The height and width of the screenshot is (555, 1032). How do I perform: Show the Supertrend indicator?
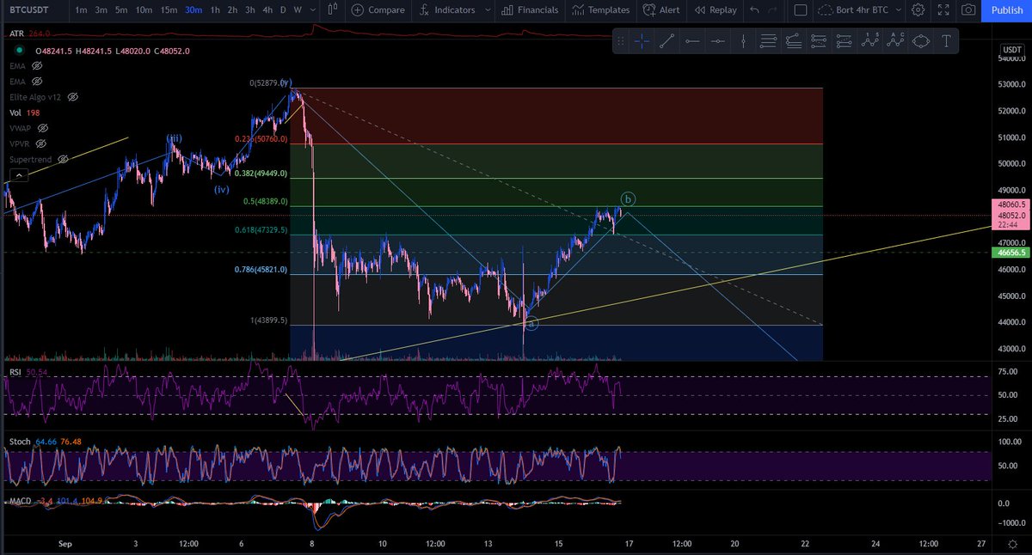click(x=61, y=160)
